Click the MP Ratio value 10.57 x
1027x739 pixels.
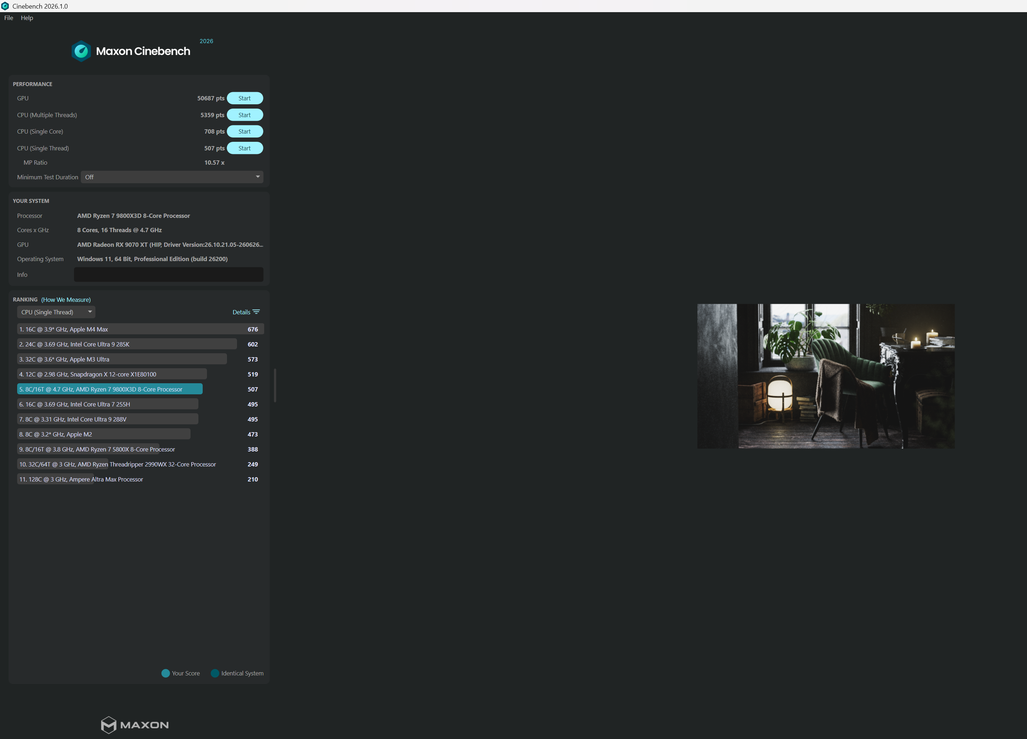(214, 163)
